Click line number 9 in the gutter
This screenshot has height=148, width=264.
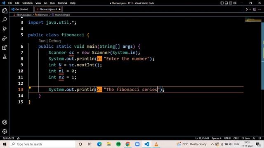point(22,65)
